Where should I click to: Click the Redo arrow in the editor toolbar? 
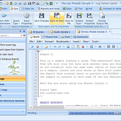coord(59,47)
